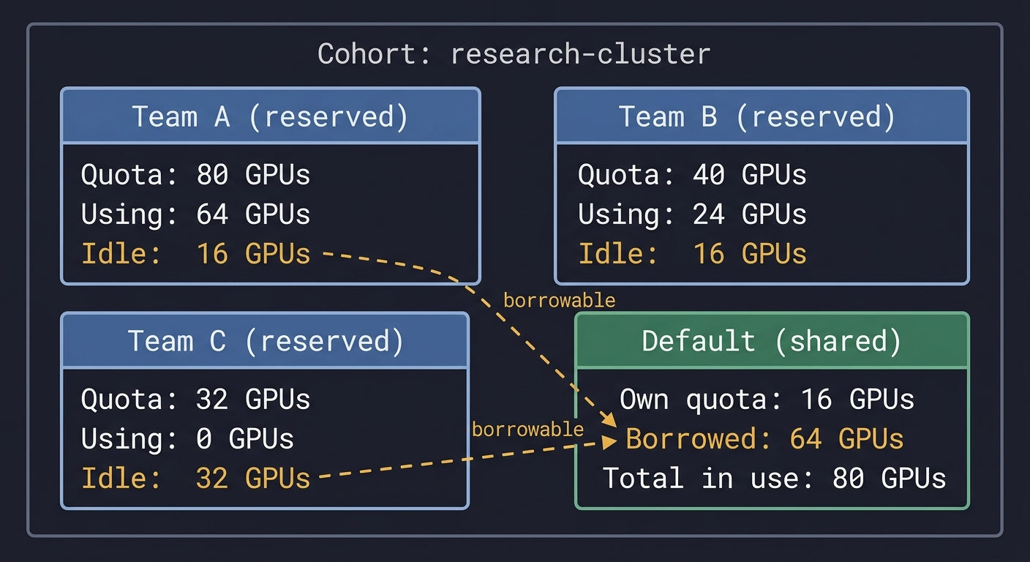Select the Team C (reserved) header
The width and height of the screenshot is (1030, 562).
tap(265, 342)
